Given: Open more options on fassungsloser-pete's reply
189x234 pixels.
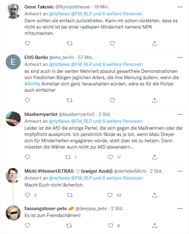Looking at the screenshot, I should (180, 208).
